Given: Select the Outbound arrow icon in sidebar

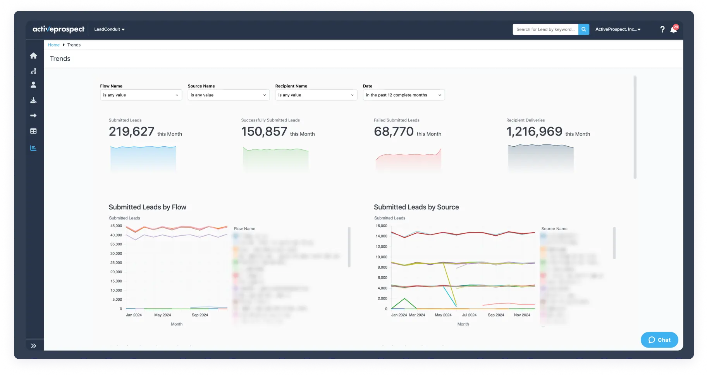Looking at the screenshot, I should coord(34,115).
